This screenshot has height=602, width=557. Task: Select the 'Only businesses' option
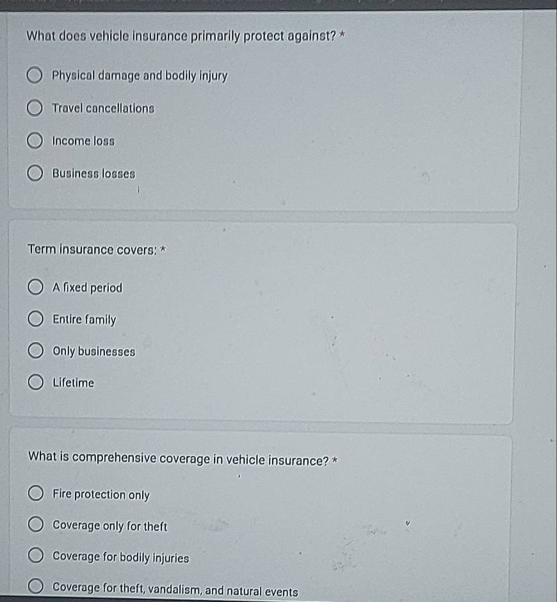[36, 351]
